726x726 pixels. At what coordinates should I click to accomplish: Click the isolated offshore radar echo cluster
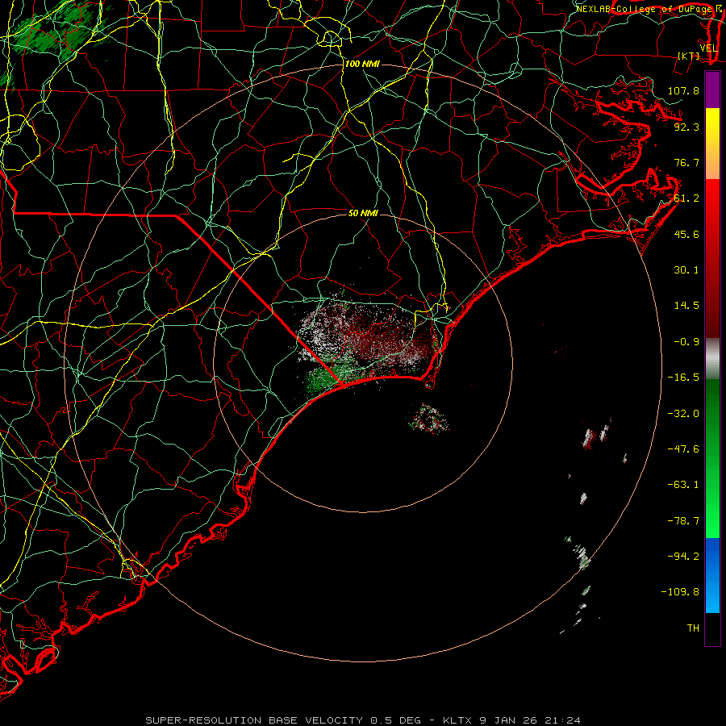pos(428,418)
